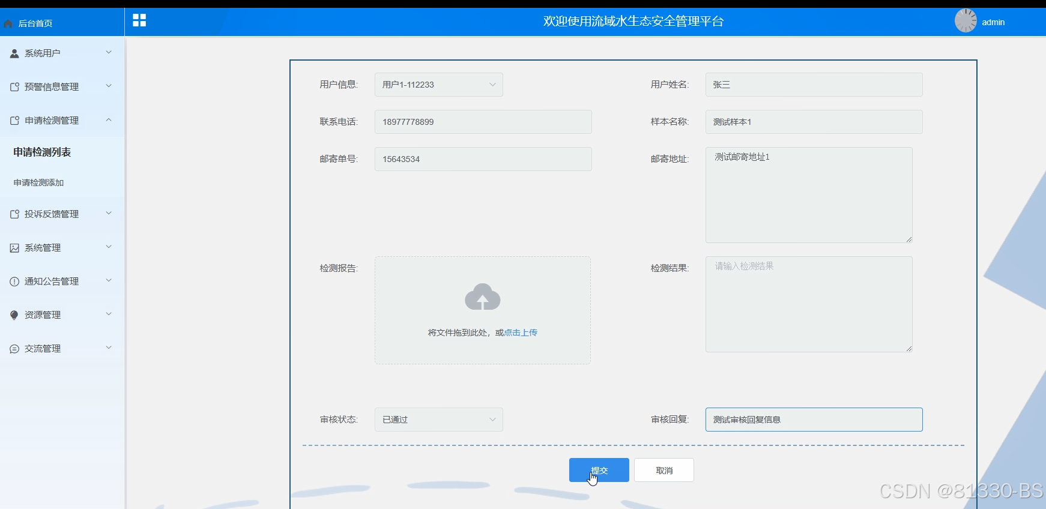1046x509 pixels.
Task: Click the 检测报告 file drop area
Action: pyautogui.click(x=483, y=310)
